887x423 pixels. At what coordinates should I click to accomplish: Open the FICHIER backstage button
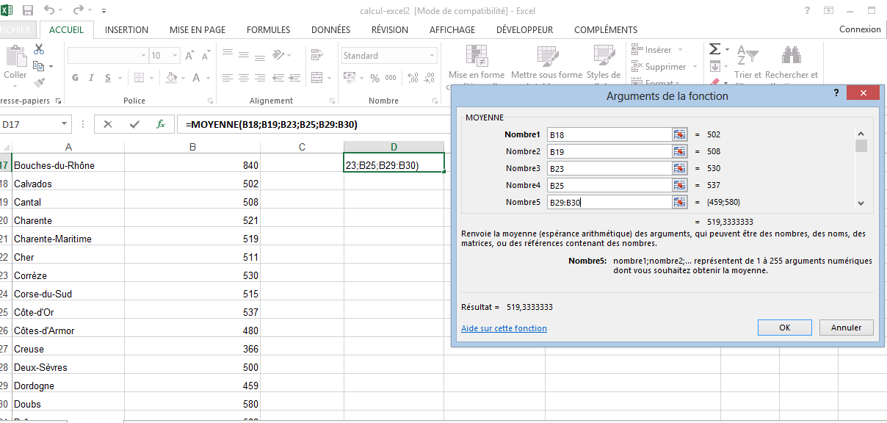[15, 30]
